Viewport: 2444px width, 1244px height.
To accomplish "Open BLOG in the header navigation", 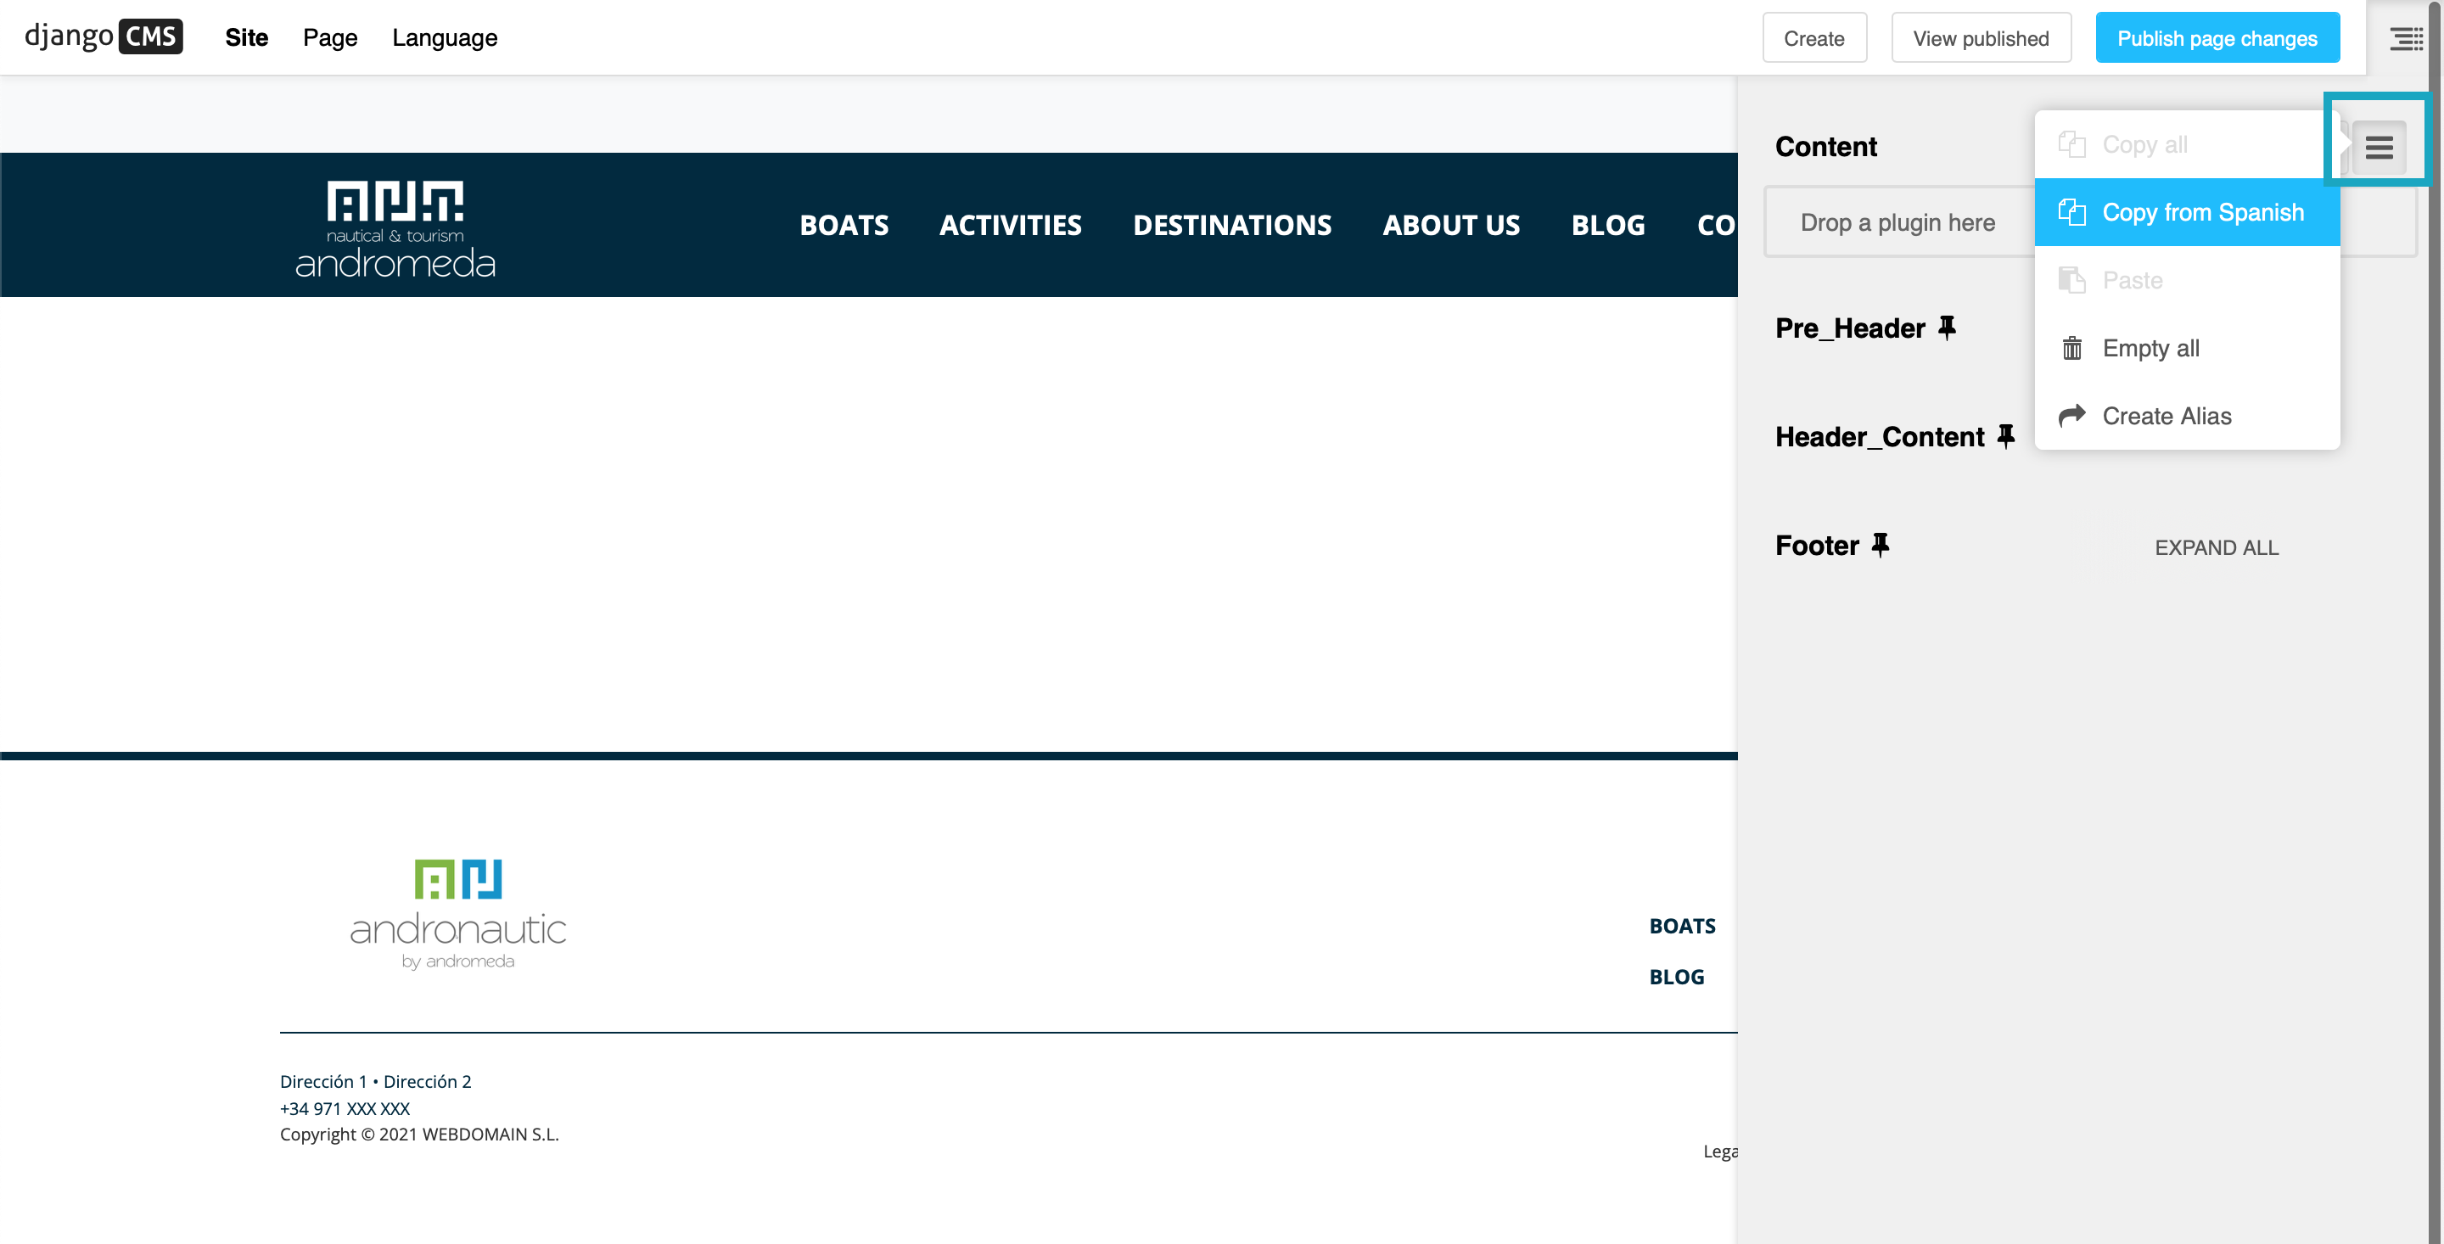I will pyautogui.click(x=1608, y=225).
